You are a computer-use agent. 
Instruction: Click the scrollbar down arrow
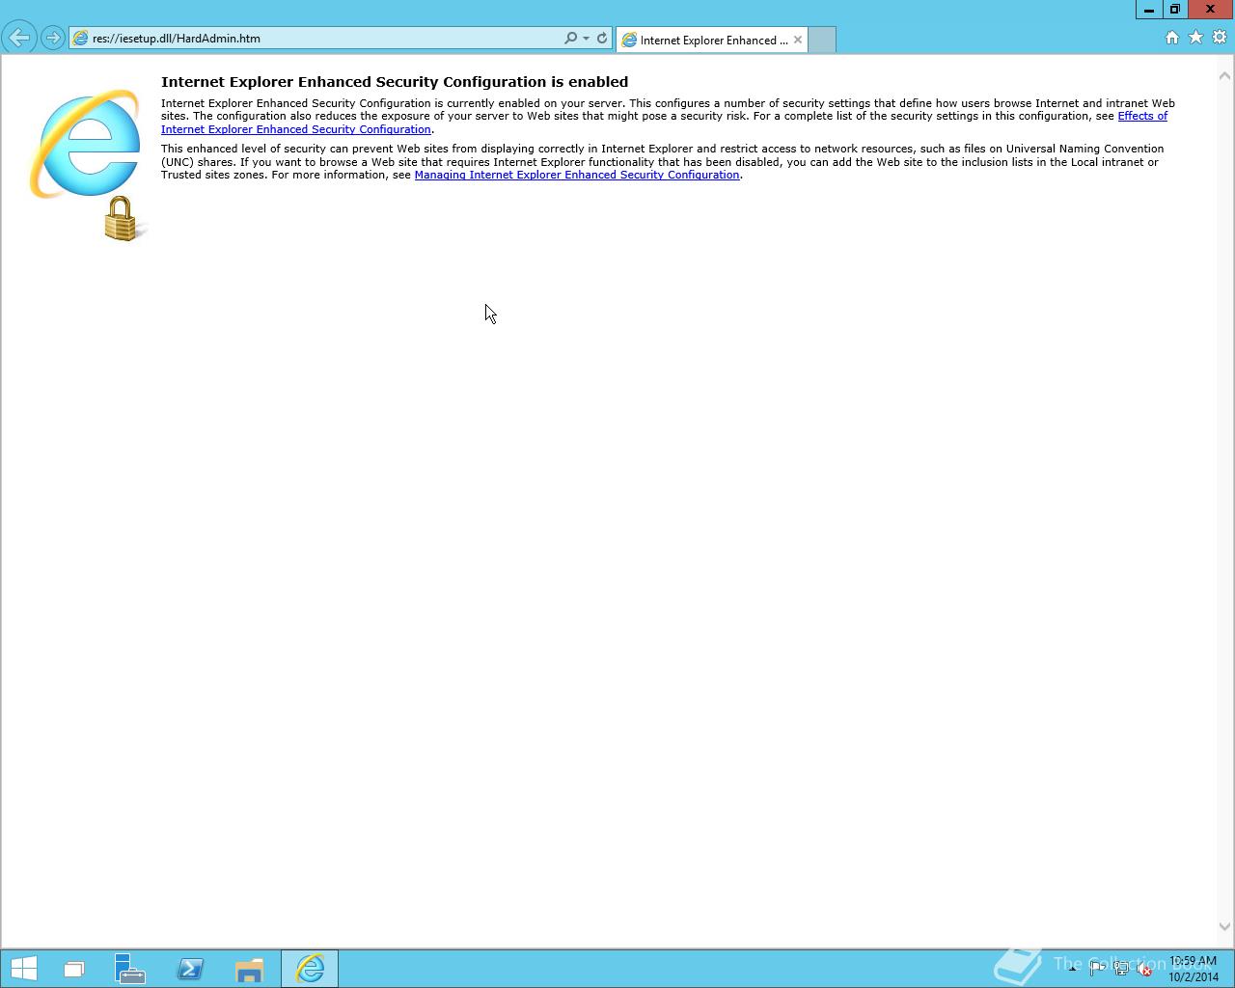pyautogui.click(x=1225, y=926)
